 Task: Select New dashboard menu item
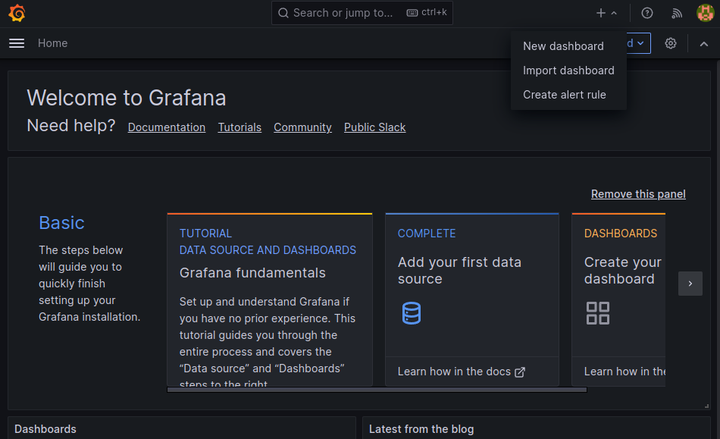[563, 46]
